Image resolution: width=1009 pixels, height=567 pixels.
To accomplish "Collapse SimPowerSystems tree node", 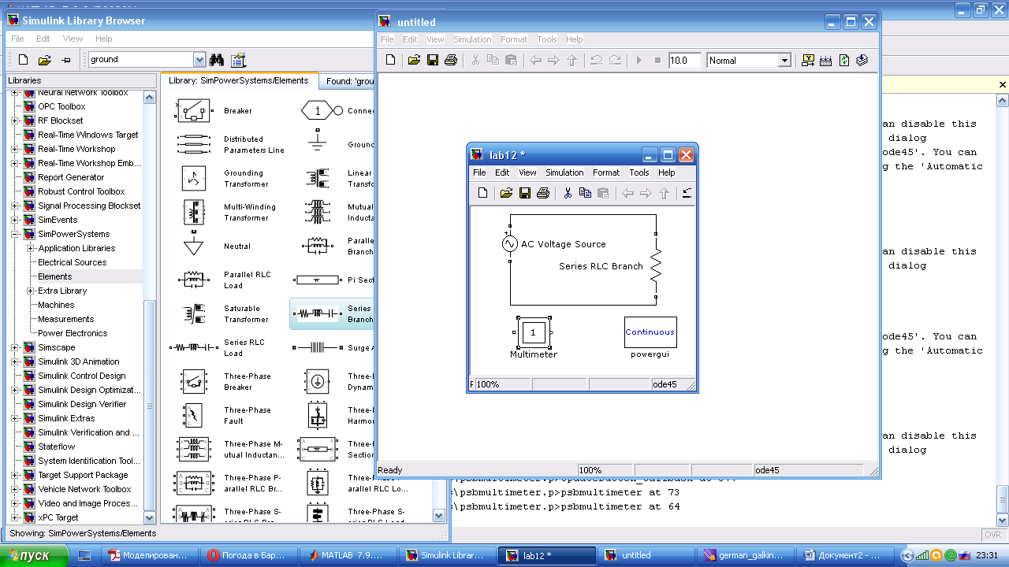I will [15, 234].
